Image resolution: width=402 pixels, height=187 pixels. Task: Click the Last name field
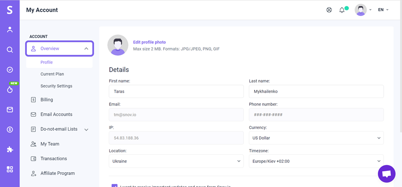click(316, 91)
